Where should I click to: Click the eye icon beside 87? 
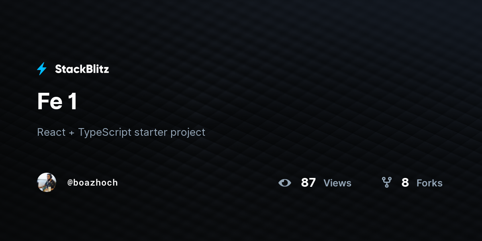(x=285, y=183)
